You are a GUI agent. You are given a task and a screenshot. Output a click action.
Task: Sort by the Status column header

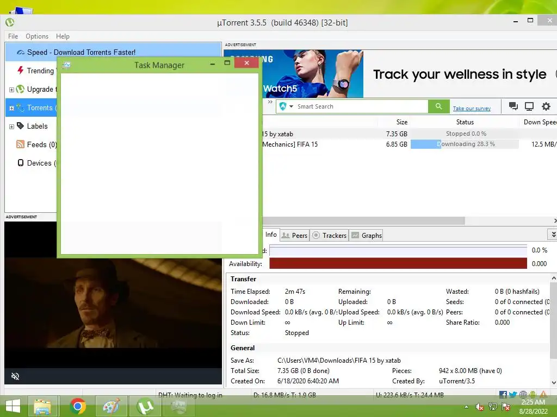465,122
